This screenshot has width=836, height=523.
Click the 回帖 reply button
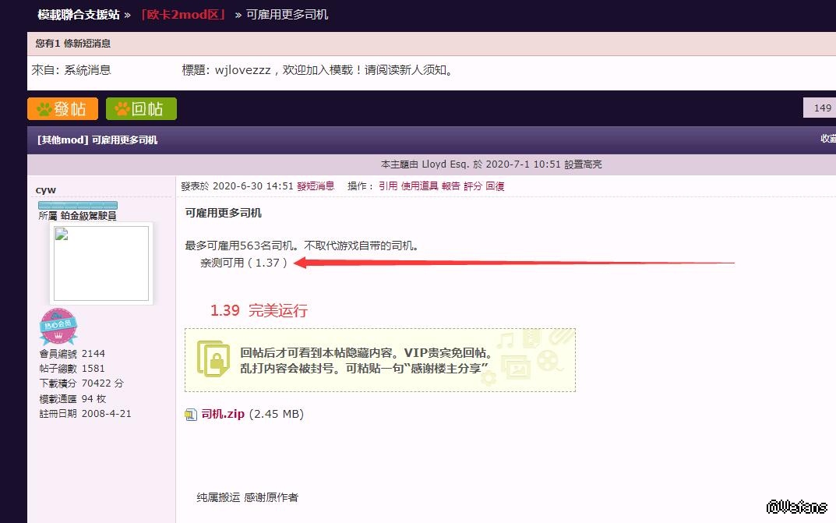coord(141,109)
